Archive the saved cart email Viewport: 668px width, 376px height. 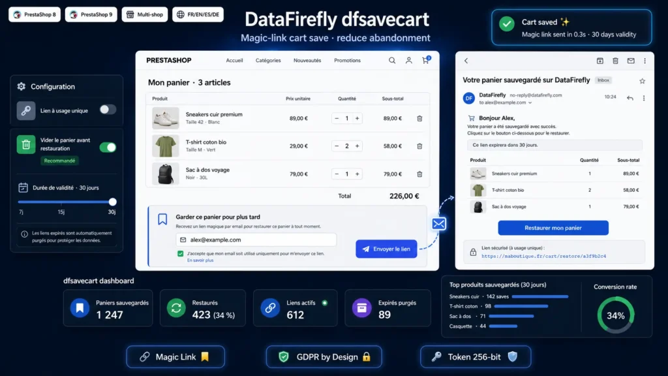pos(600,61)
